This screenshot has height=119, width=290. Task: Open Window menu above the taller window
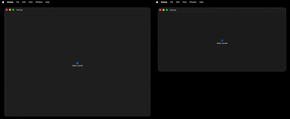point(39,2)
